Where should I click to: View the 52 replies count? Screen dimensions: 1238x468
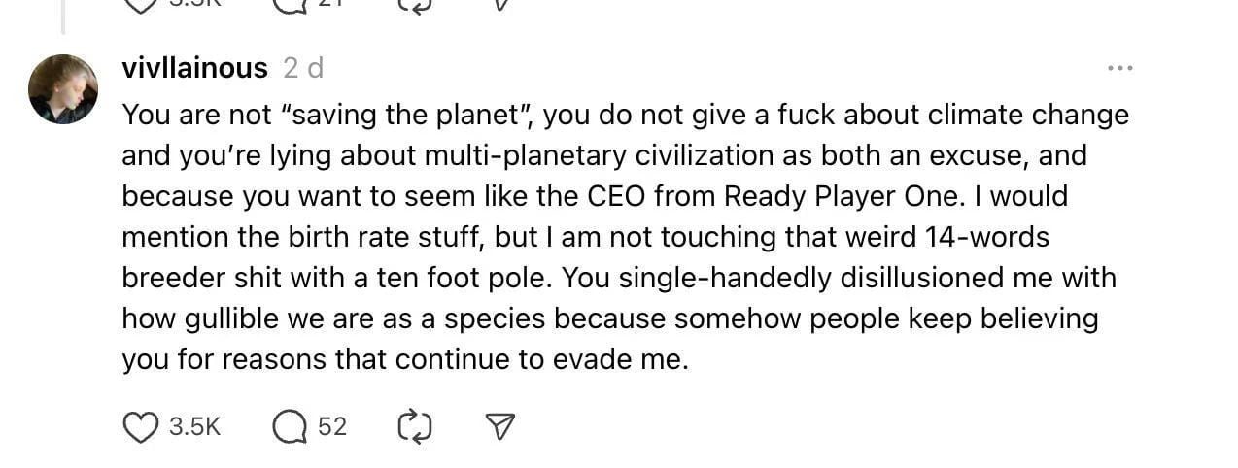[x=332, y=426]
